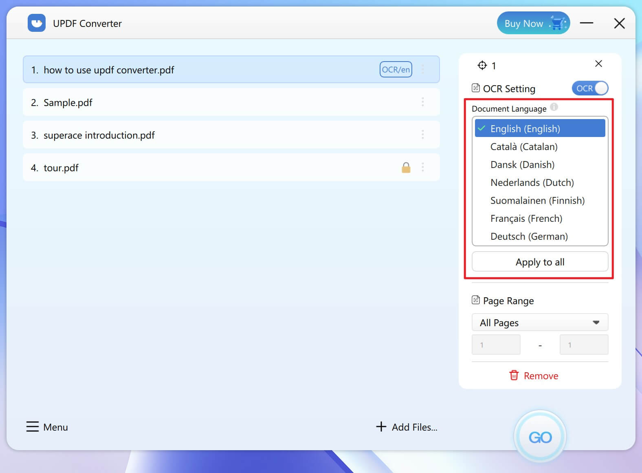Click the page range end field

(x=584, y=345)
